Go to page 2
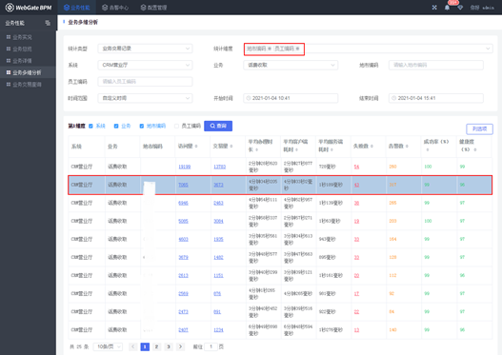The height and width of the screenshot is (355, 502). point(156,346)
